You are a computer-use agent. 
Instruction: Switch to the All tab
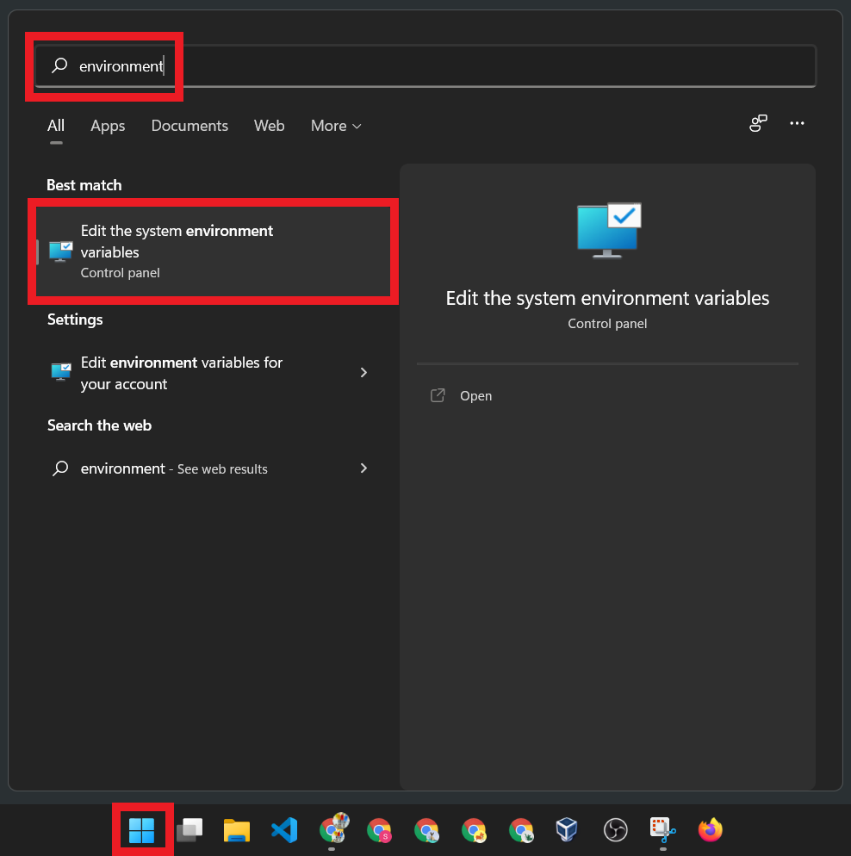tap(56, 126)
